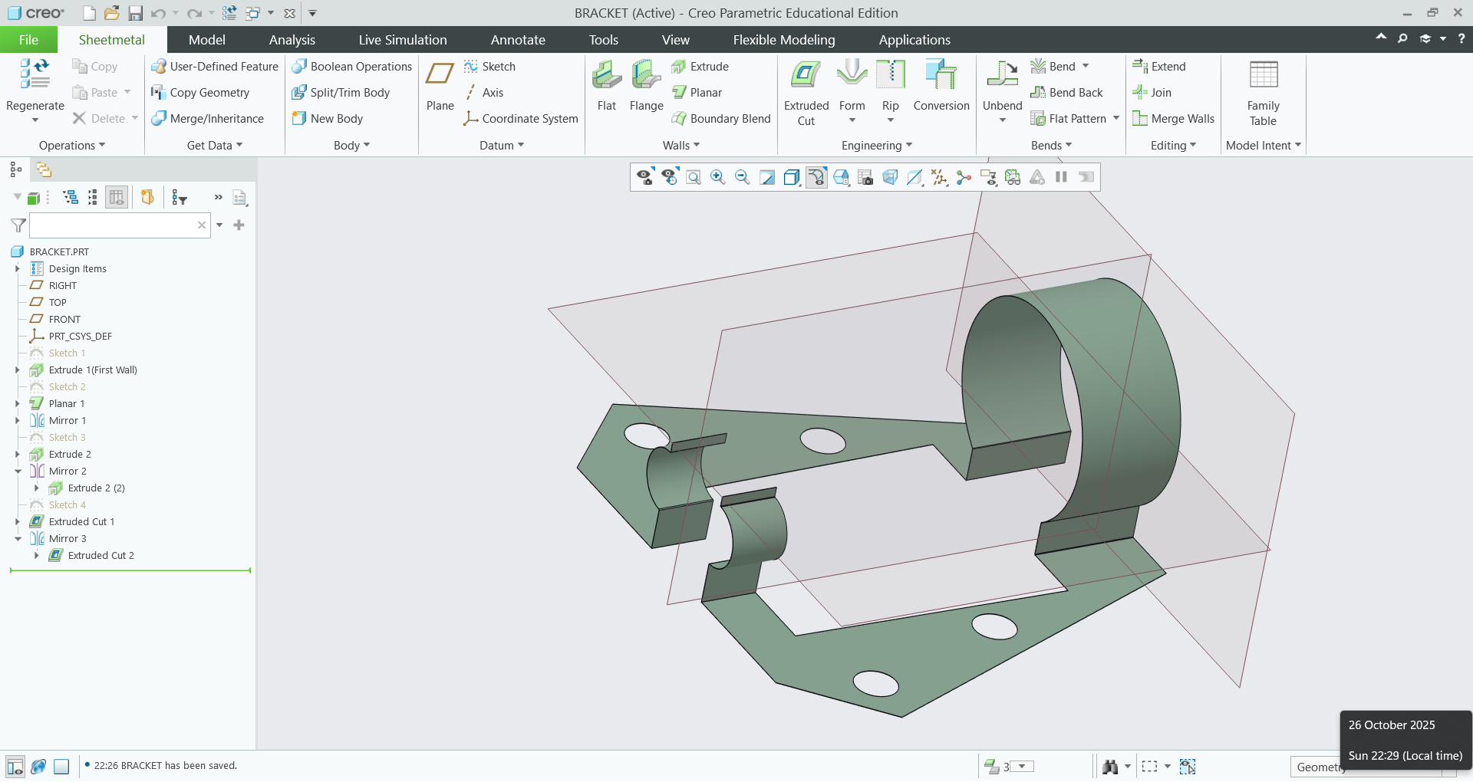1473x782 pixels.
Task: Click the model tree search field
Action: [x=120, y=225]
